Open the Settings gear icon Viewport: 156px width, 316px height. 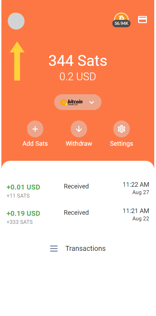coord(122,129)
